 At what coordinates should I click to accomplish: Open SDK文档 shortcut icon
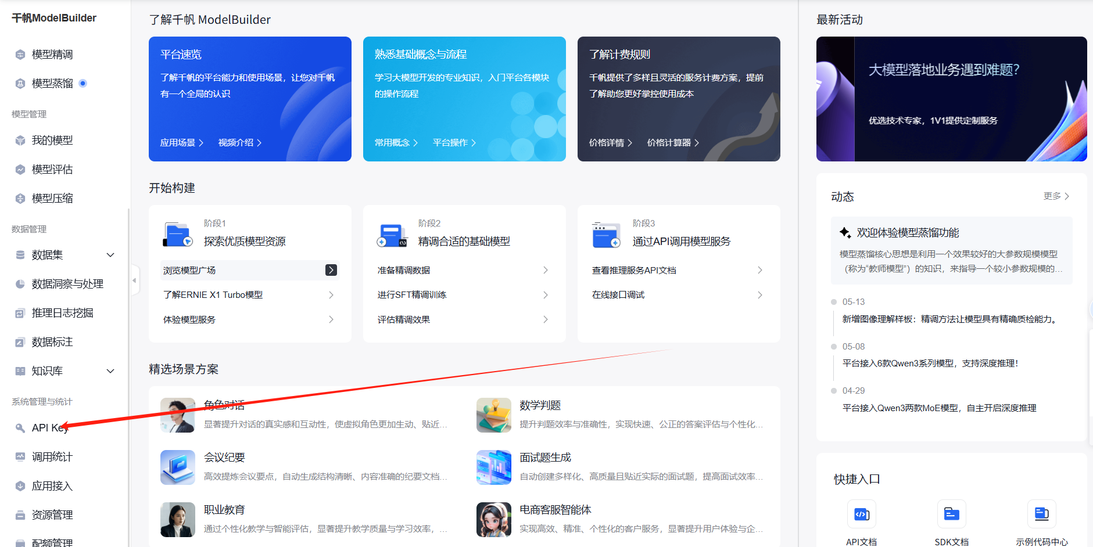pyautogui.click(x=951, y=514)
